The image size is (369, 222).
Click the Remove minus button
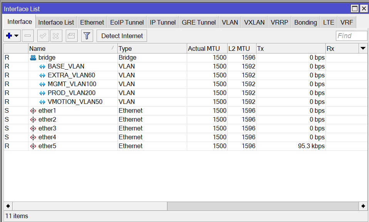pos(28,36)
